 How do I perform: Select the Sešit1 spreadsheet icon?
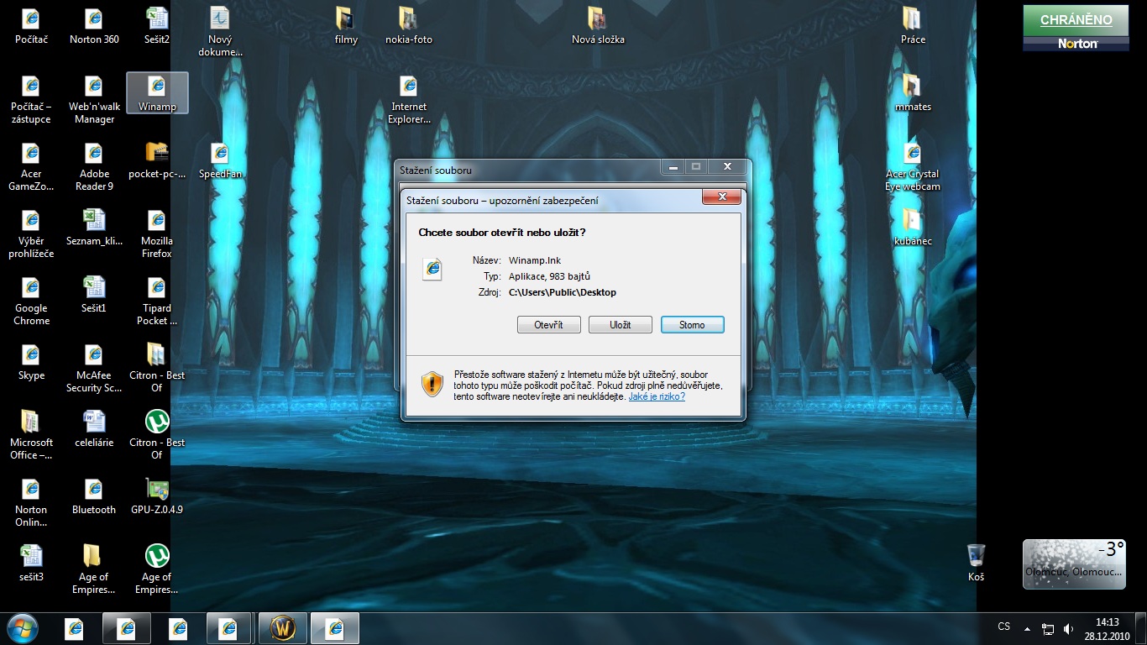[94, 294]
